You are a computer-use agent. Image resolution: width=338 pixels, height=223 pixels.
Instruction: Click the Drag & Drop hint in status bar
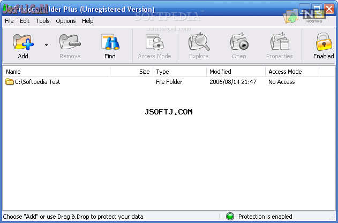(x=73, y=217)
